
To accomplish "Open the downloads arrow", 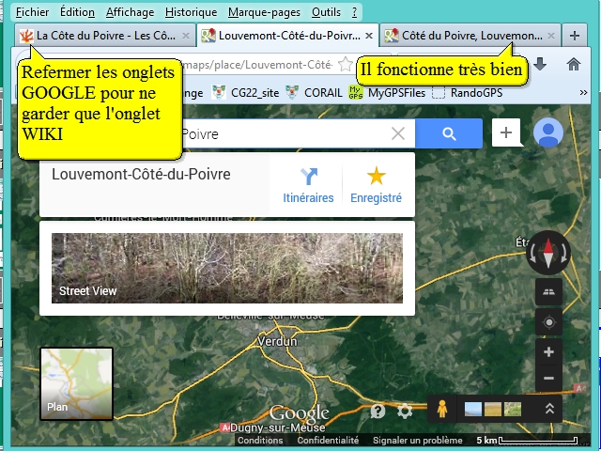I will click(540, 64).
